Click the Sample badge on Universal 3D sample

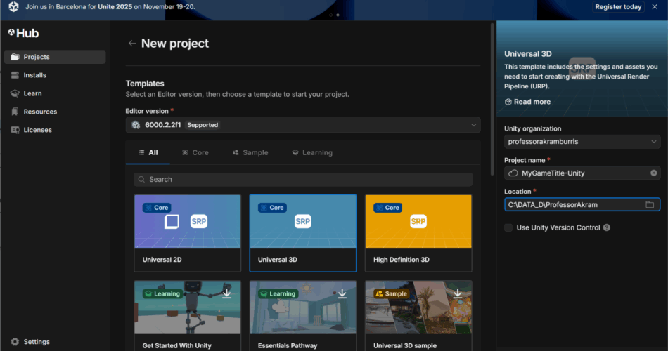(x=392, y=293)
